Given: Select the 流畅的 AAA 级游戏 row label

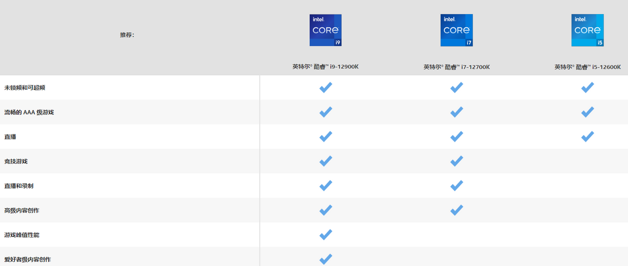Looking at the screenshot, I should click(x=29, y=112).
